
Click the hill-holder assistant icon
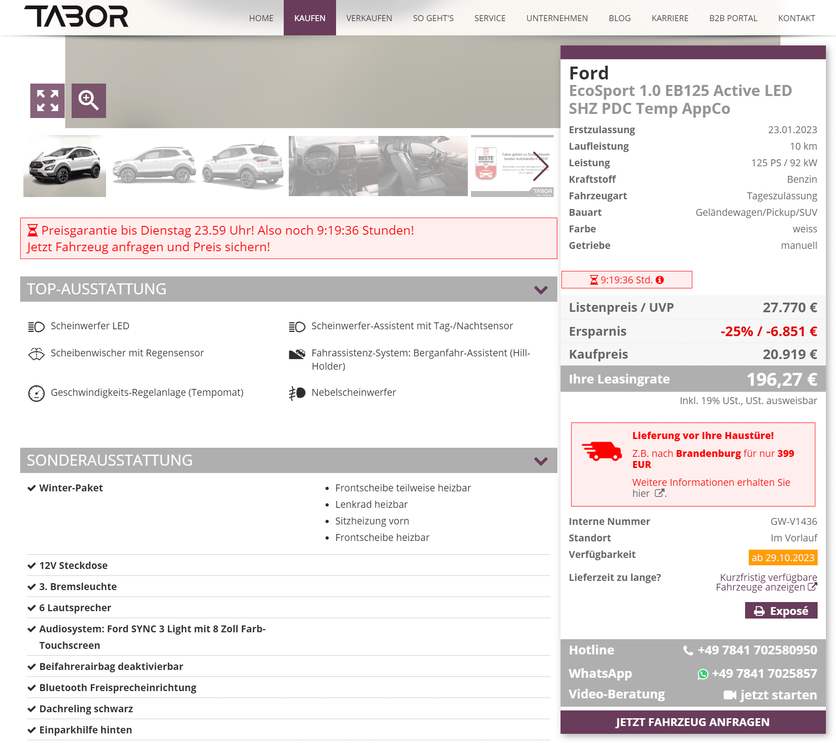297,354
